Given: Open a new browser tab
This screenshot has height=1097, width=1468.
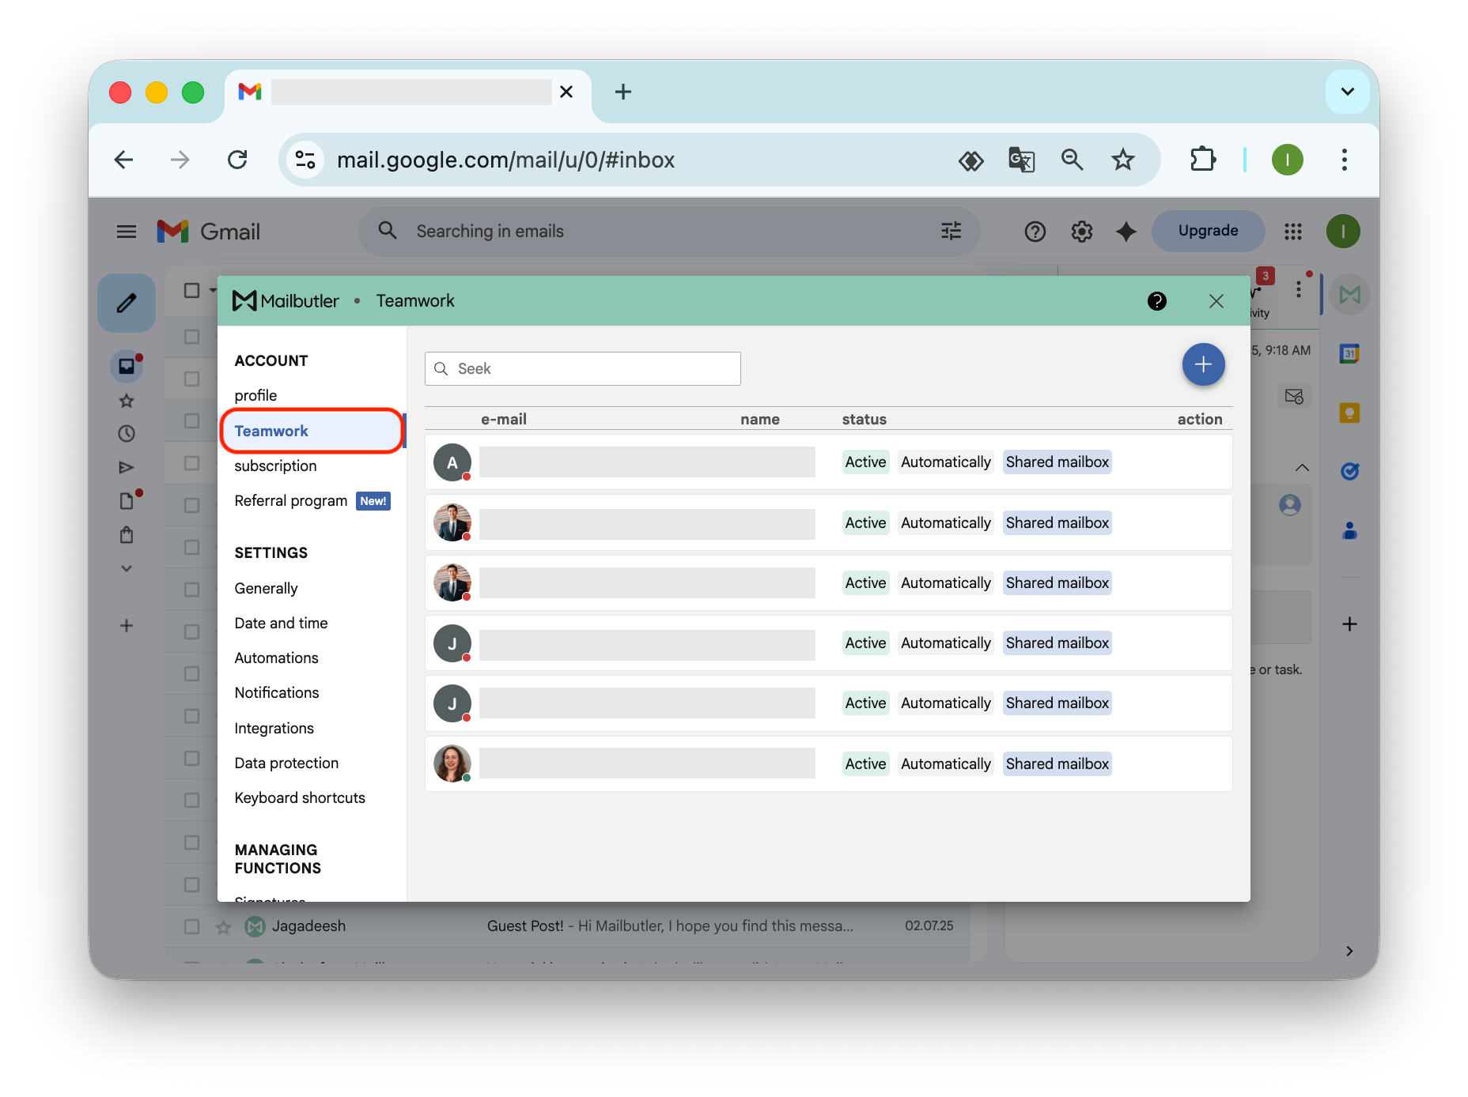Looking at the screenshot, I should pyautogui.click(x=623, y=92).
